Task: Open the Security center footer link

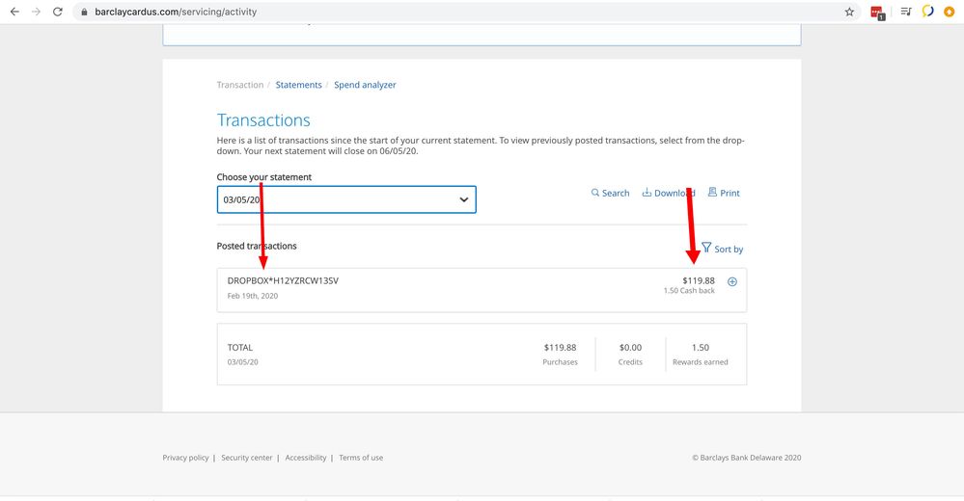Action: 246,458
